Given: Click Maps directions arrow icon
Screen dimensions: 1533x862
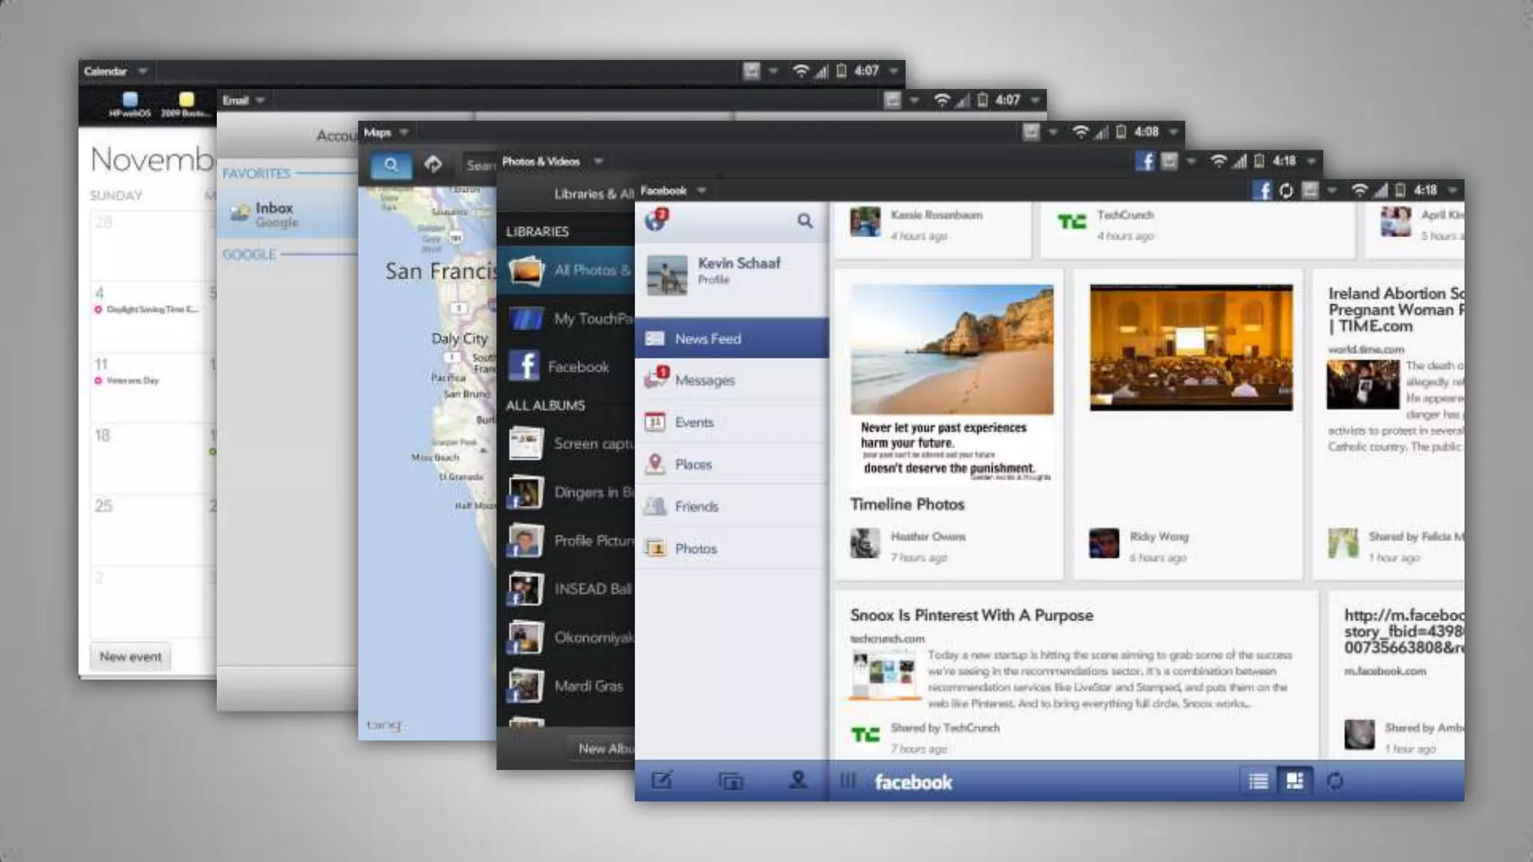Looking at the screenshot, I should pyautogui.click(x=433, y=165).
